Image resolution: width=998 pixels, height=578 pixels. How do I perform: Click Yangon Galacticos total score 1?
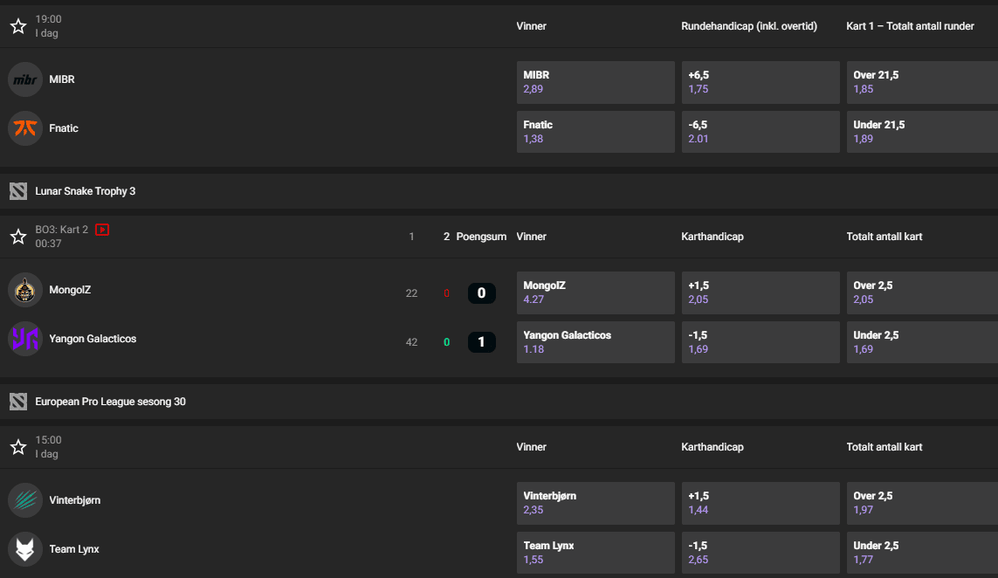click(482, 342)
